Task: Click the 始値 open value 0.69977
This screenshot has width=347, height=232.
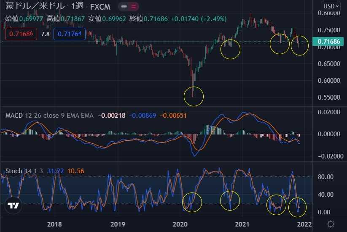Action: (31, 19)
